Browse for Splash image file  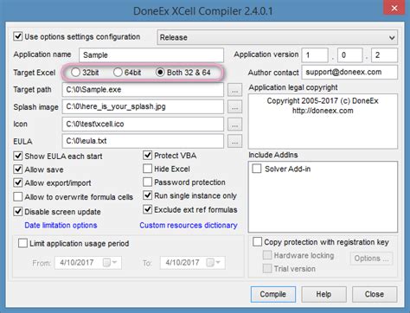[234, 107]
